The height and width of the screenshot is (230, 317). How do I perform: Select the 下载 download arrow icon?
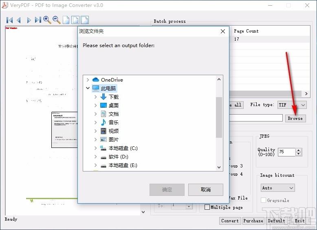(x=103, y=97)
